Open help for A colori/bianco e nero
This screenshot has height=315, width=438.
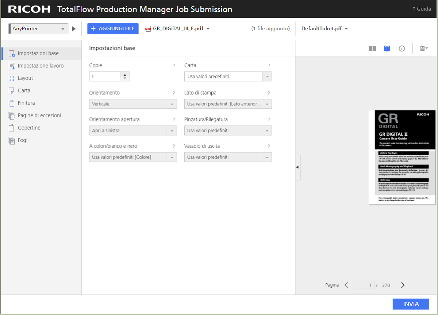coord(174,146)
